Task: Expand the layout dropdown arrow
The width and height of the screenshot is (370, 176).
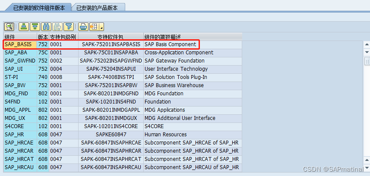Action: pyautogui.click(x=101, y=27)
